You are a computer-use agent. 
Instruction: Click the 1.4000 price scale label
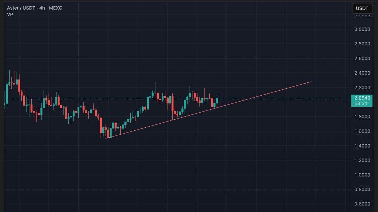pyautogui.click(x=362, y=146)
